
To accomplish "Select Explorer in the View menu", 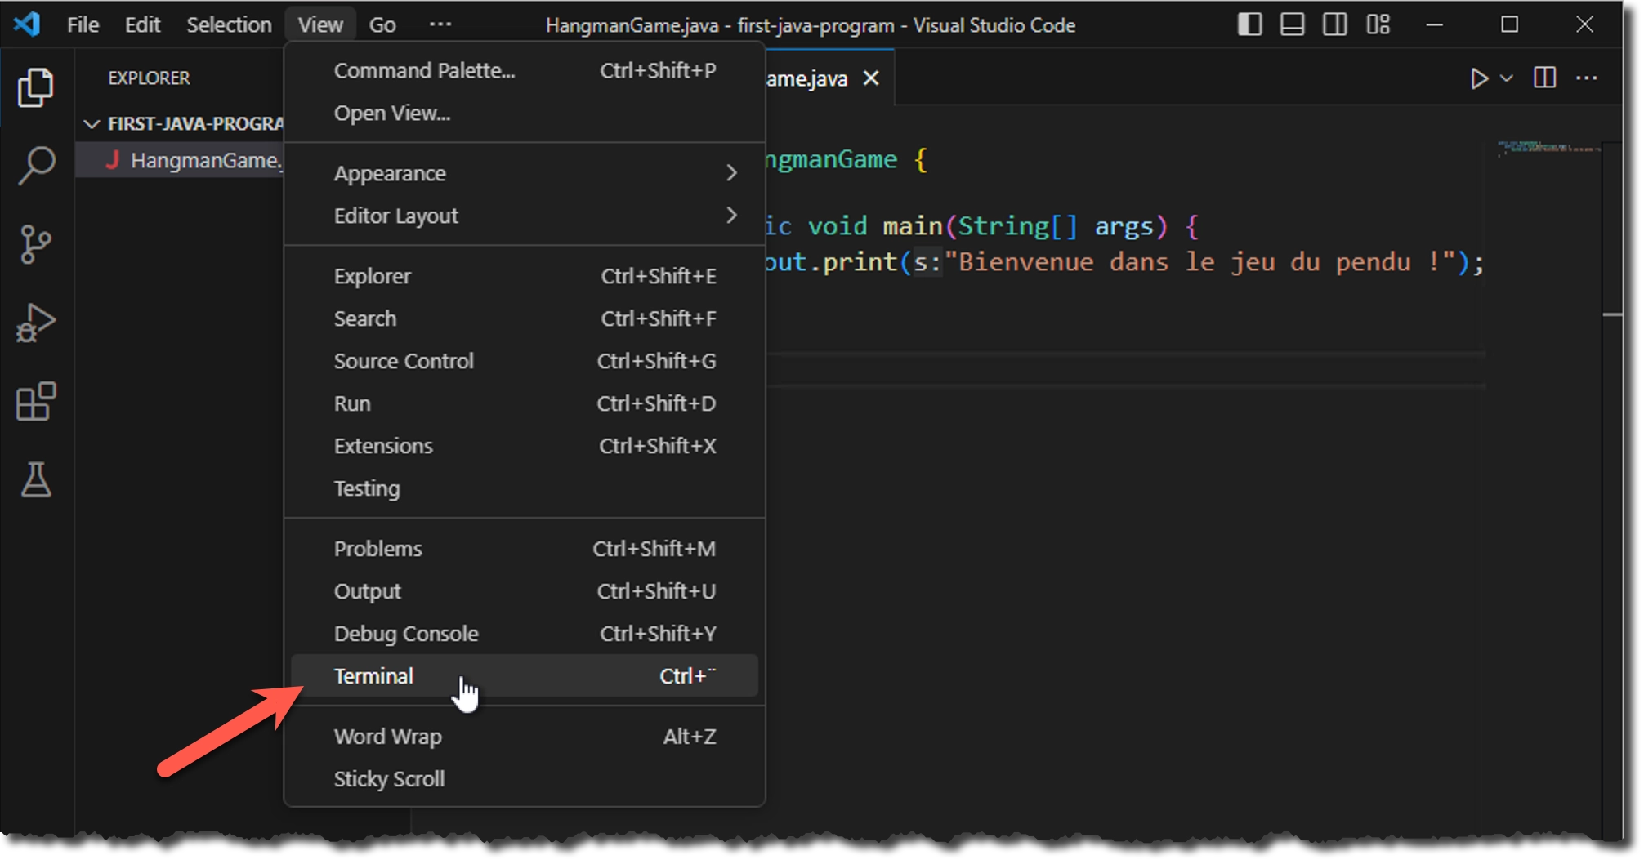I will [x=525, y=276].
